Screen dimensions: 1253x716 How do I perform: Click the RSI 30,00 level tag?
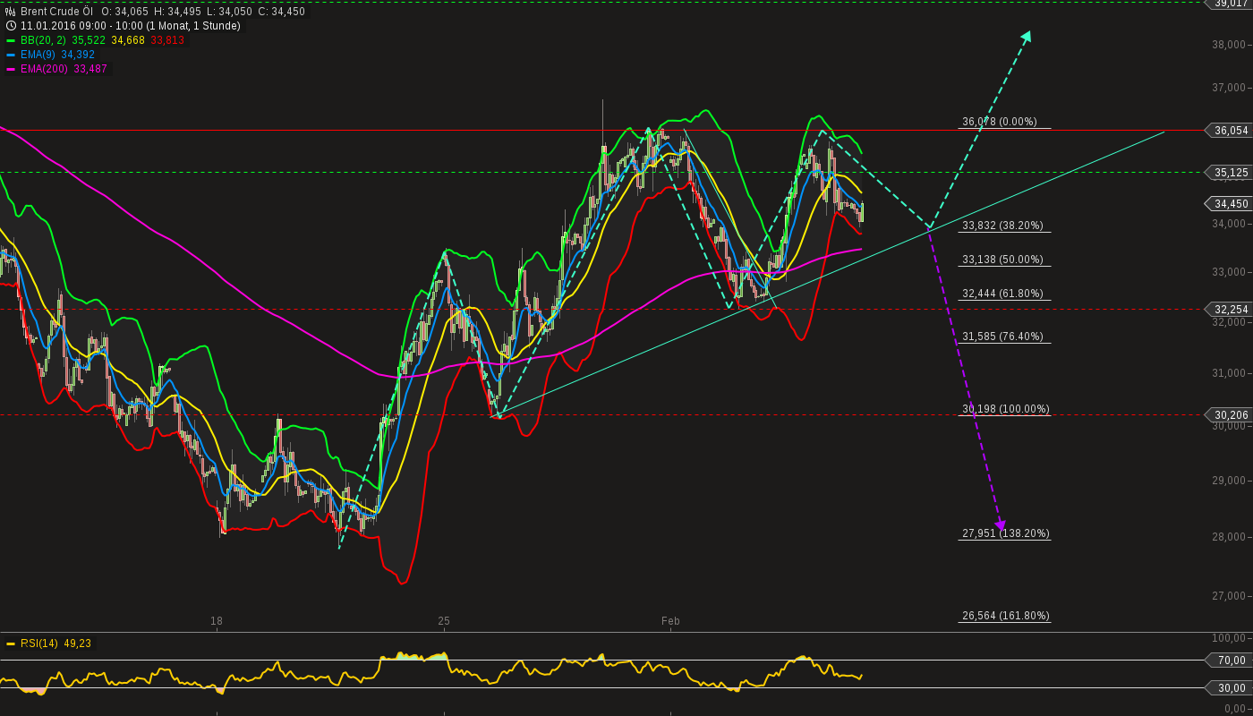pos(1231,687)
